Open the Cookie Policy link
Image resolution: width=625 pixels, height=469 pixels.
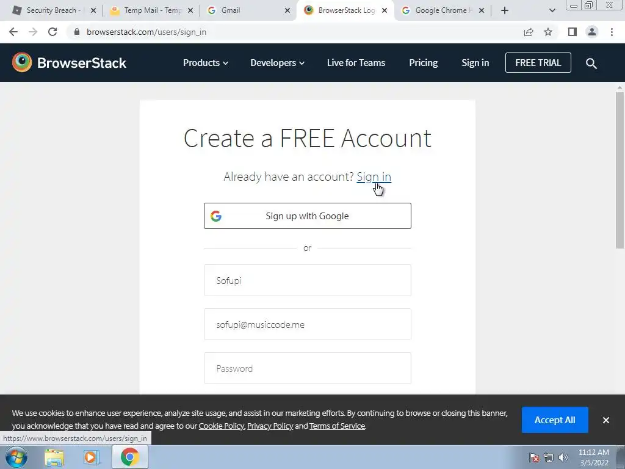click(x=221, y=426)
